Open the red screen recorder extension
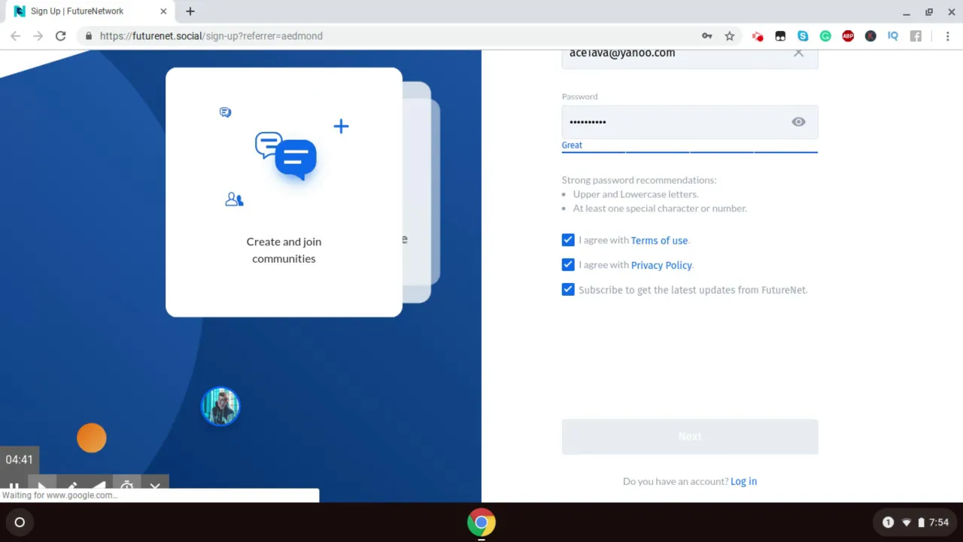This screenshot has width=963, height=542. [x=758, y=36]
